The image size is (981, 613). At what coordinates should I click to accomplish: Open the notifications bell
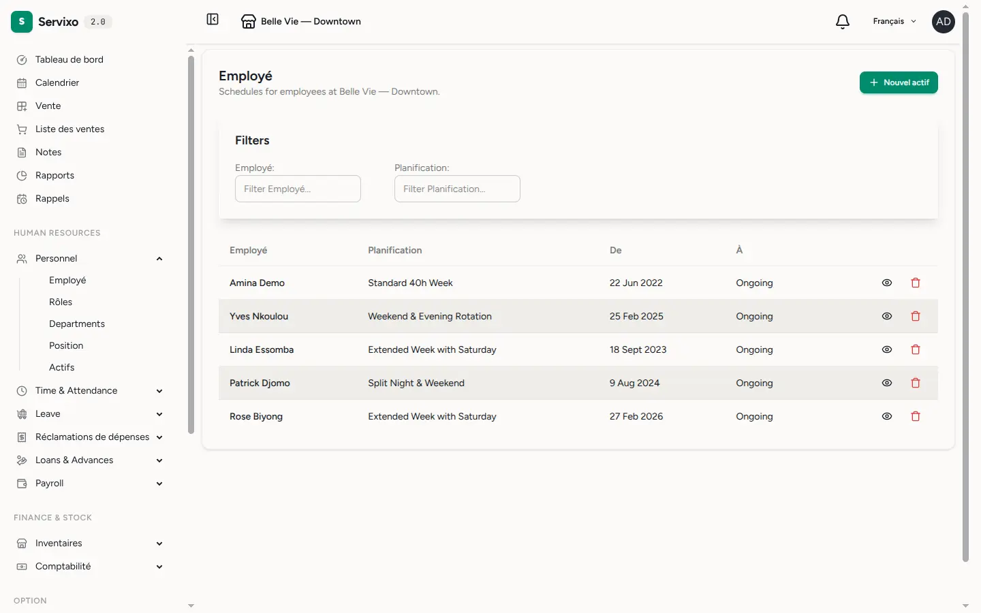point(843,22)
